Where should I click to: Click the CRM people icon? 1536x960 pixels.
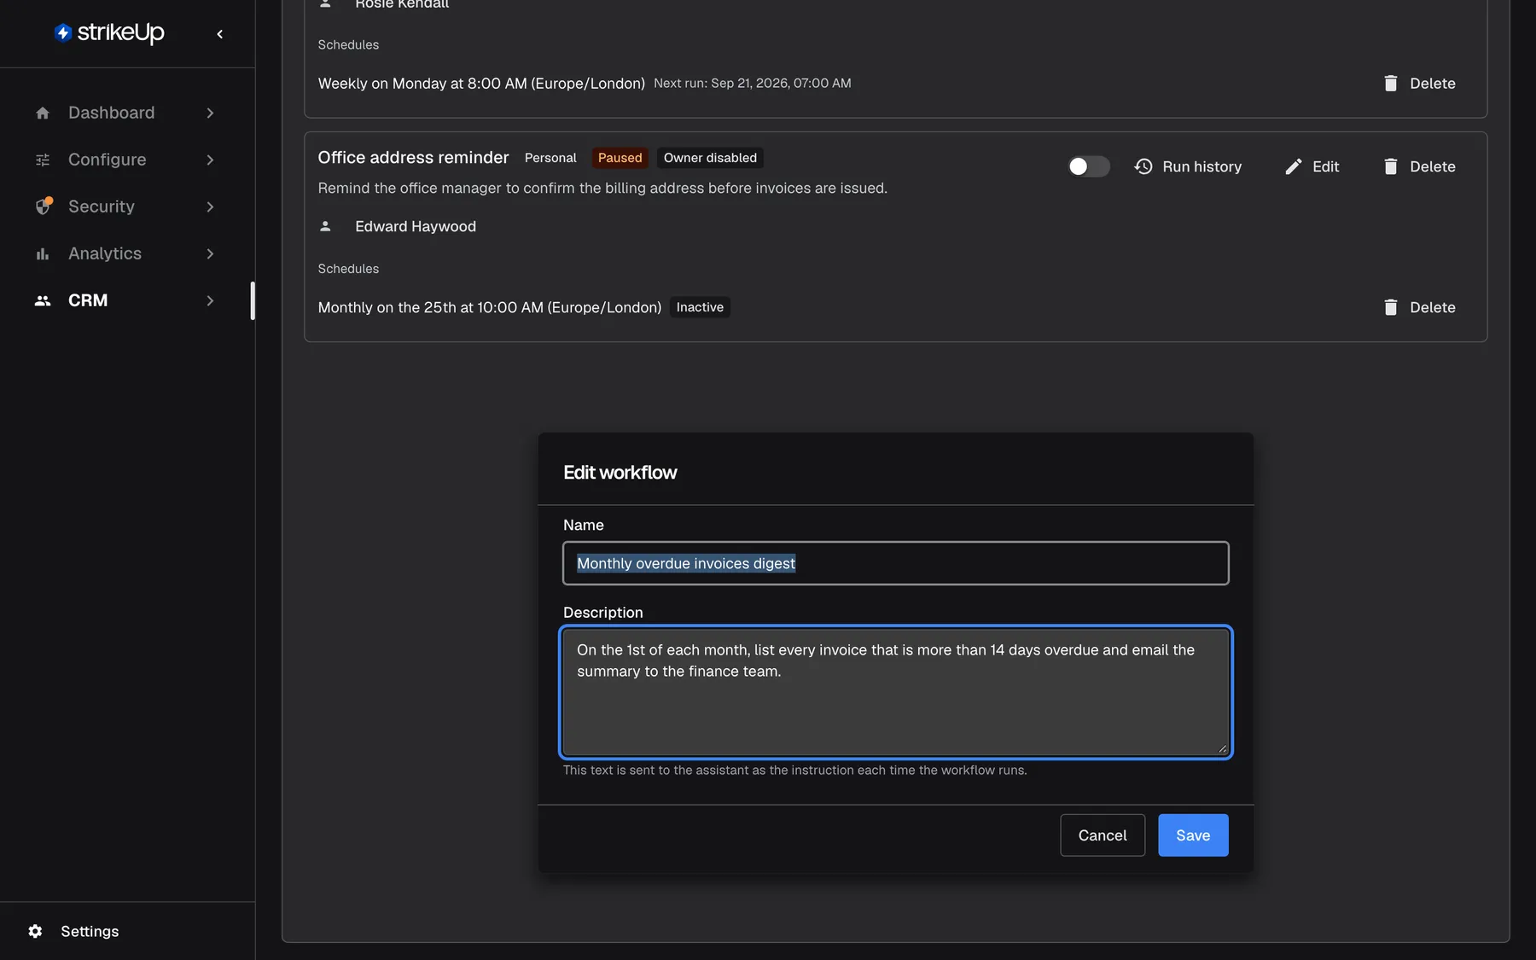43,300
